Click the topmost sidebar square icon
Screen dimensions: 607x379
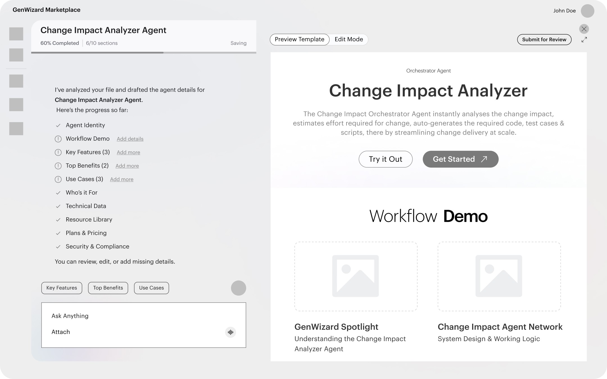(x=16, y=34)
